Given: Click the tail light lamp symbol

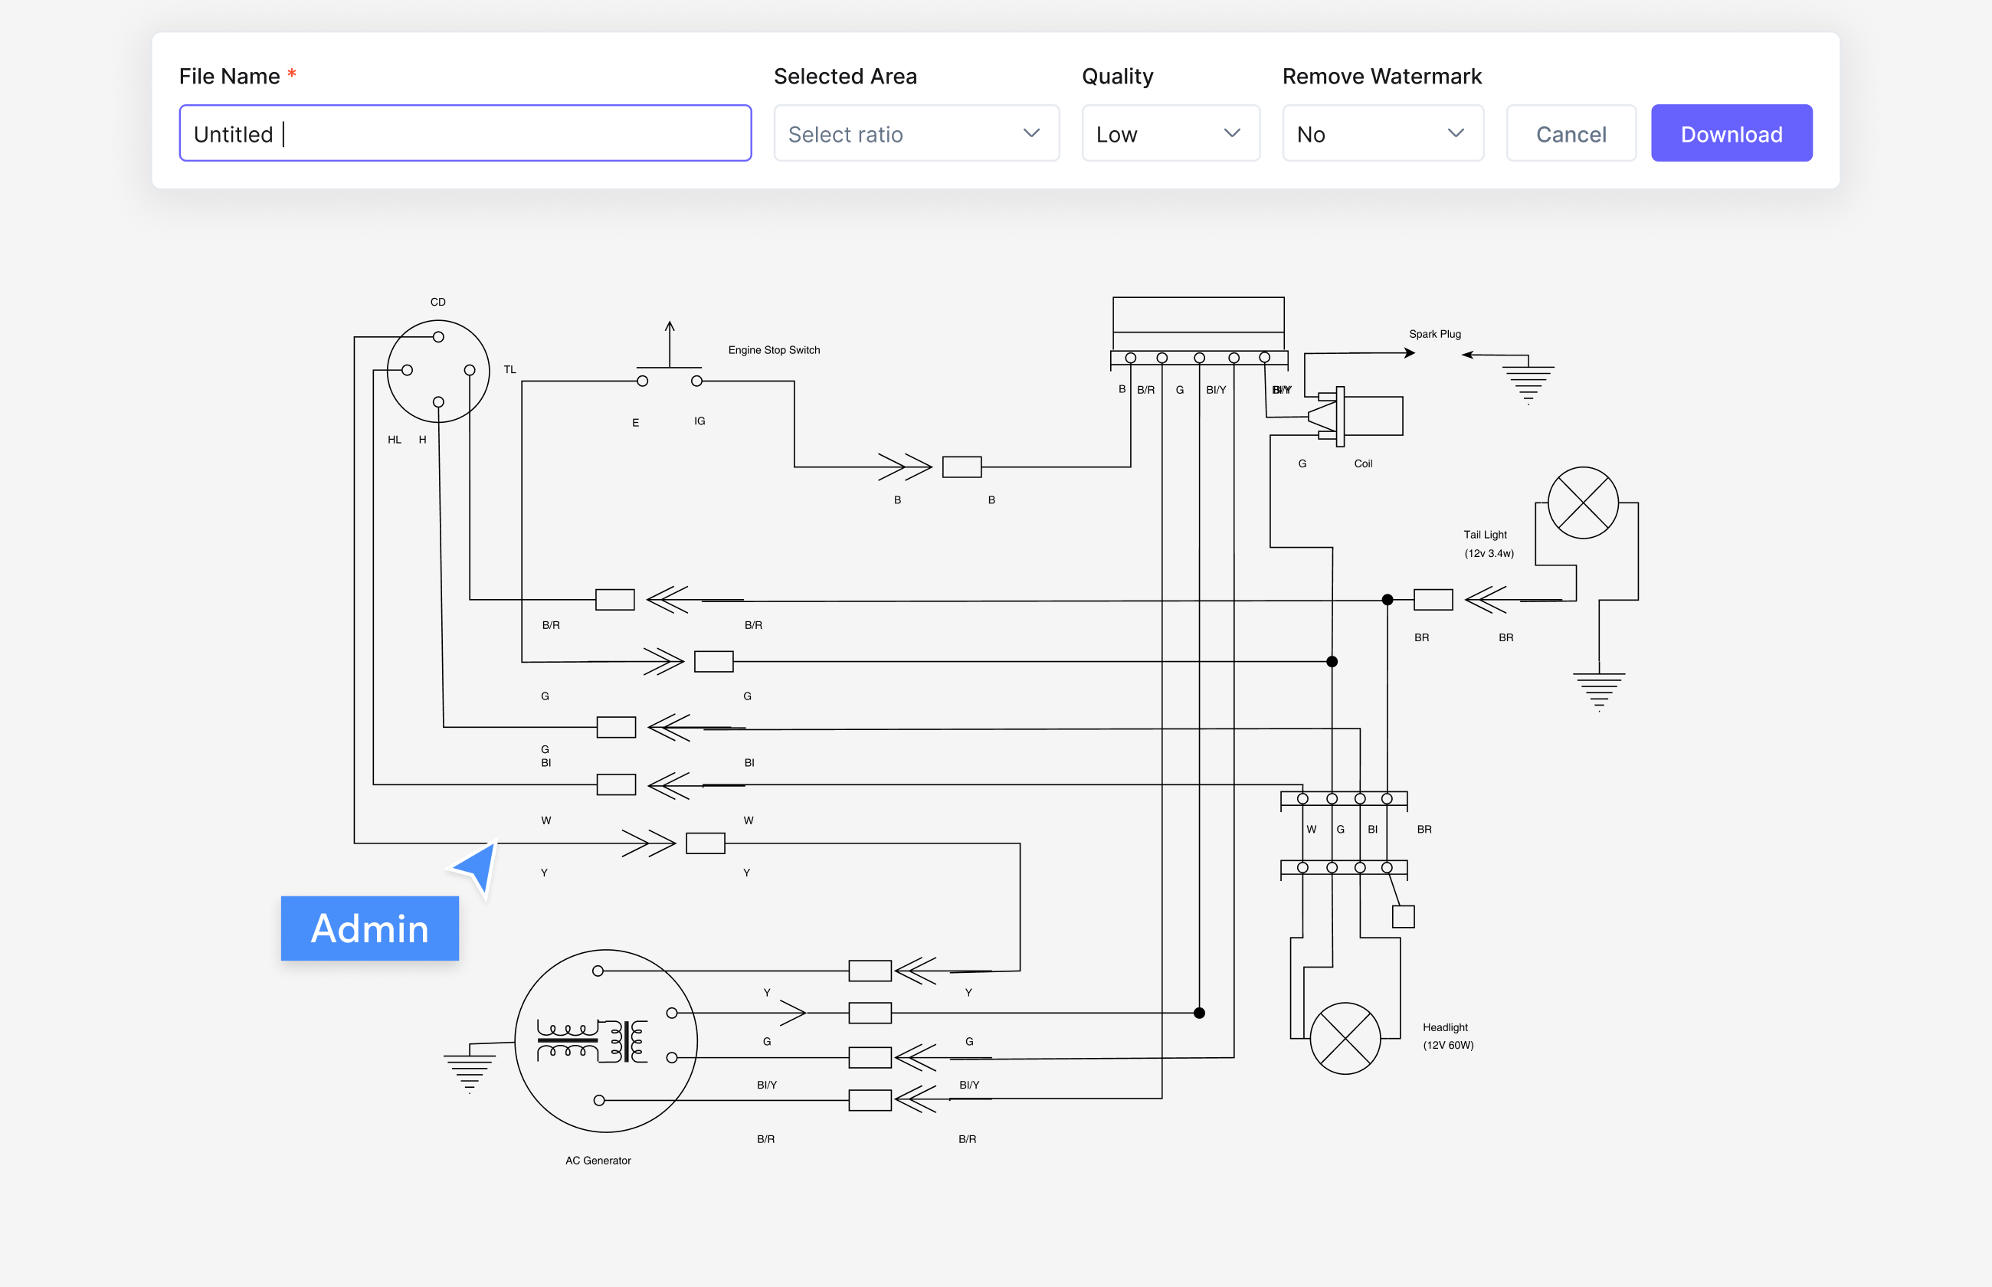Looking at the screenshot, I should pos(1583,503).
